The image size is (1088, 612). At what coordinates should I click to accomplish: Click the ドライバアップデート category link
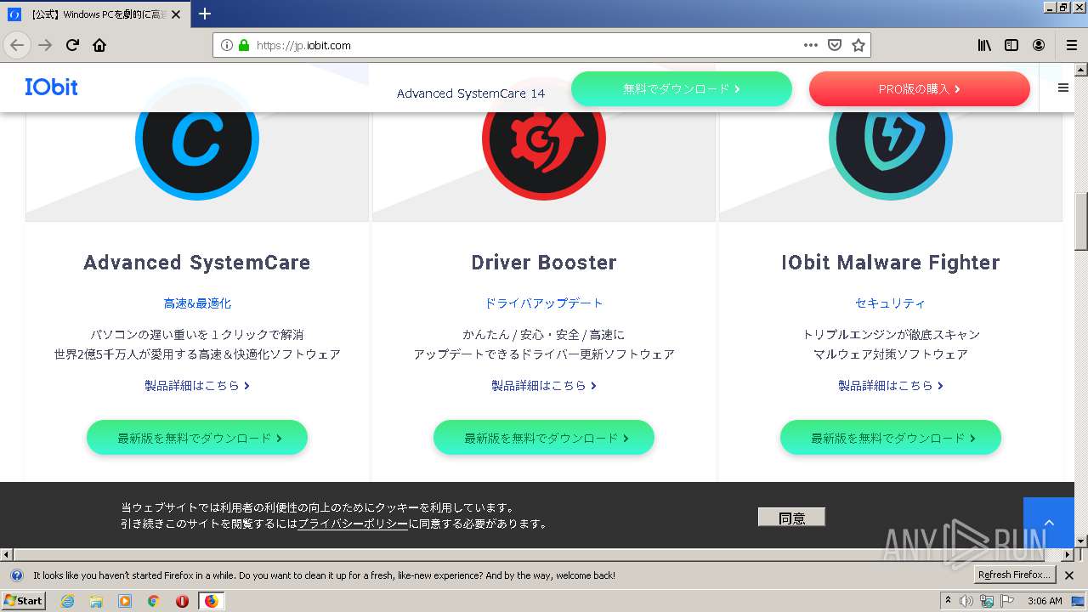point(544,303)
